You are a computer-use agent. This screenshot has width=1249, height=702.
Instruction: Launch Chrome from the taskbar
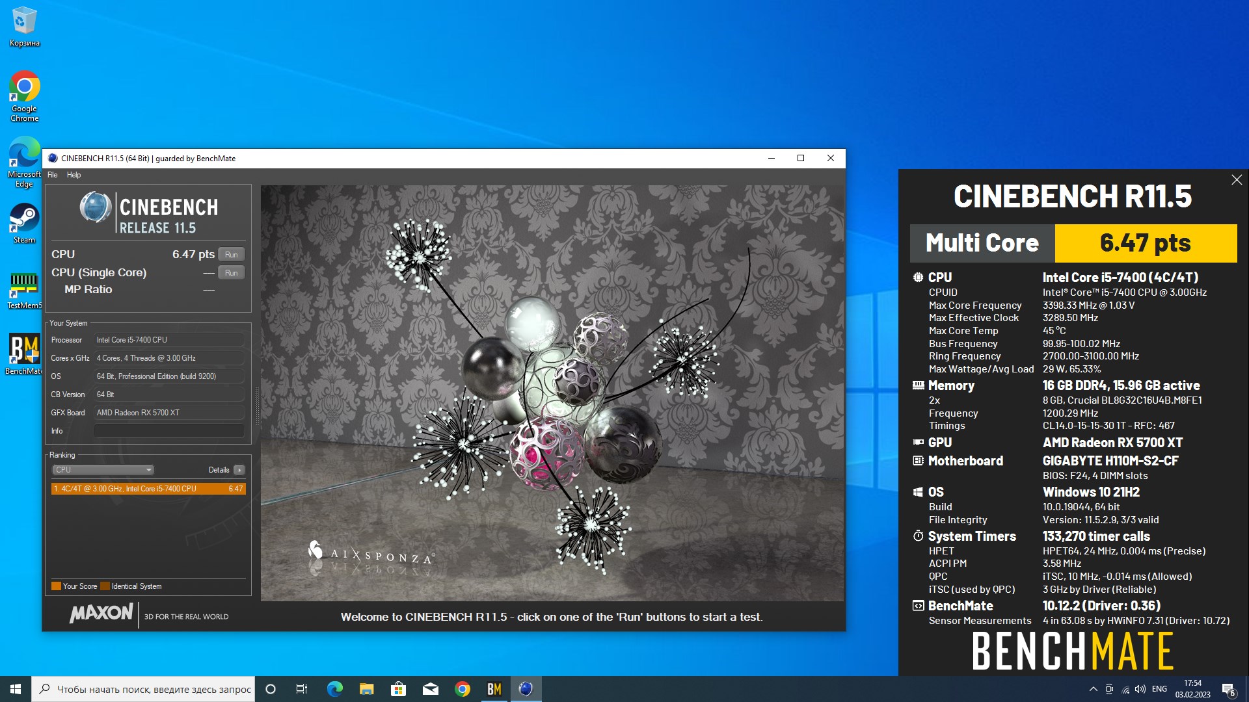point(462,689)
